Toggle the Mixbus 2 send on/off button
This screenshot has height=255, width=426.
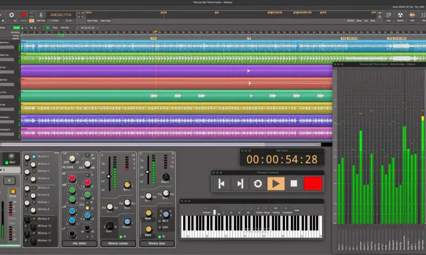coord(26,164)
